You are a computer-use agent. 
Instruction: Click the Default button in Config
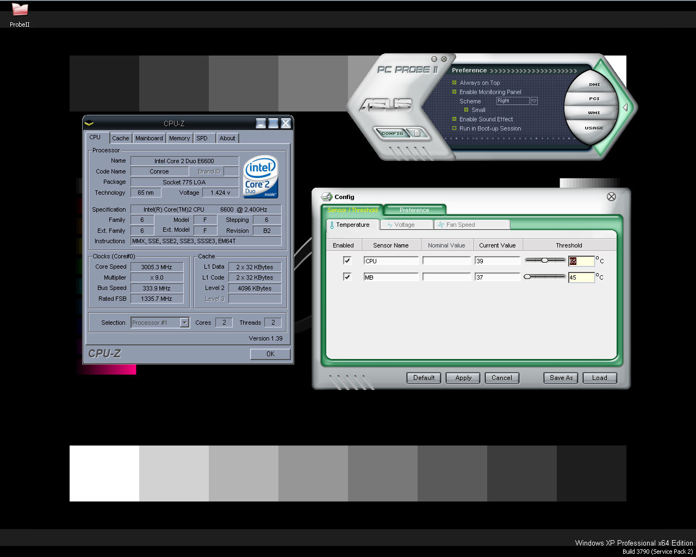pos(424,378)
